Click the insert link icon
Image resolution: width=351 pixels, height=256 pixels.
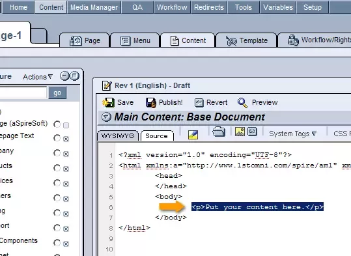pyautogui.click(x=252, y=132)
